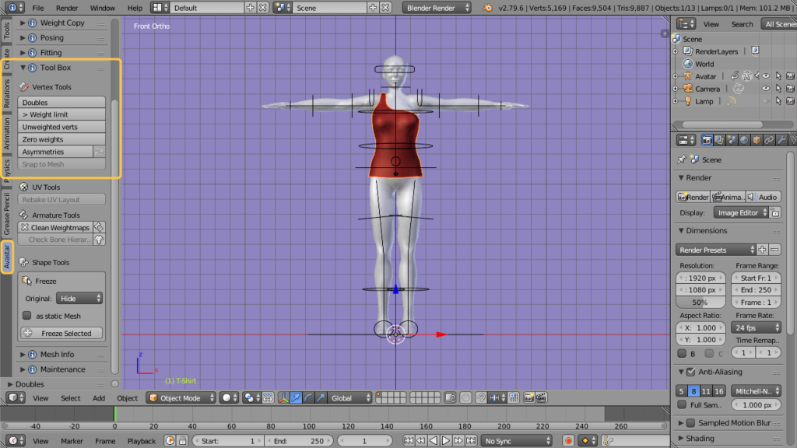Toggle the Camera visibility eye icon
Viewport: 797px width, 448px height.
[766, 88]
